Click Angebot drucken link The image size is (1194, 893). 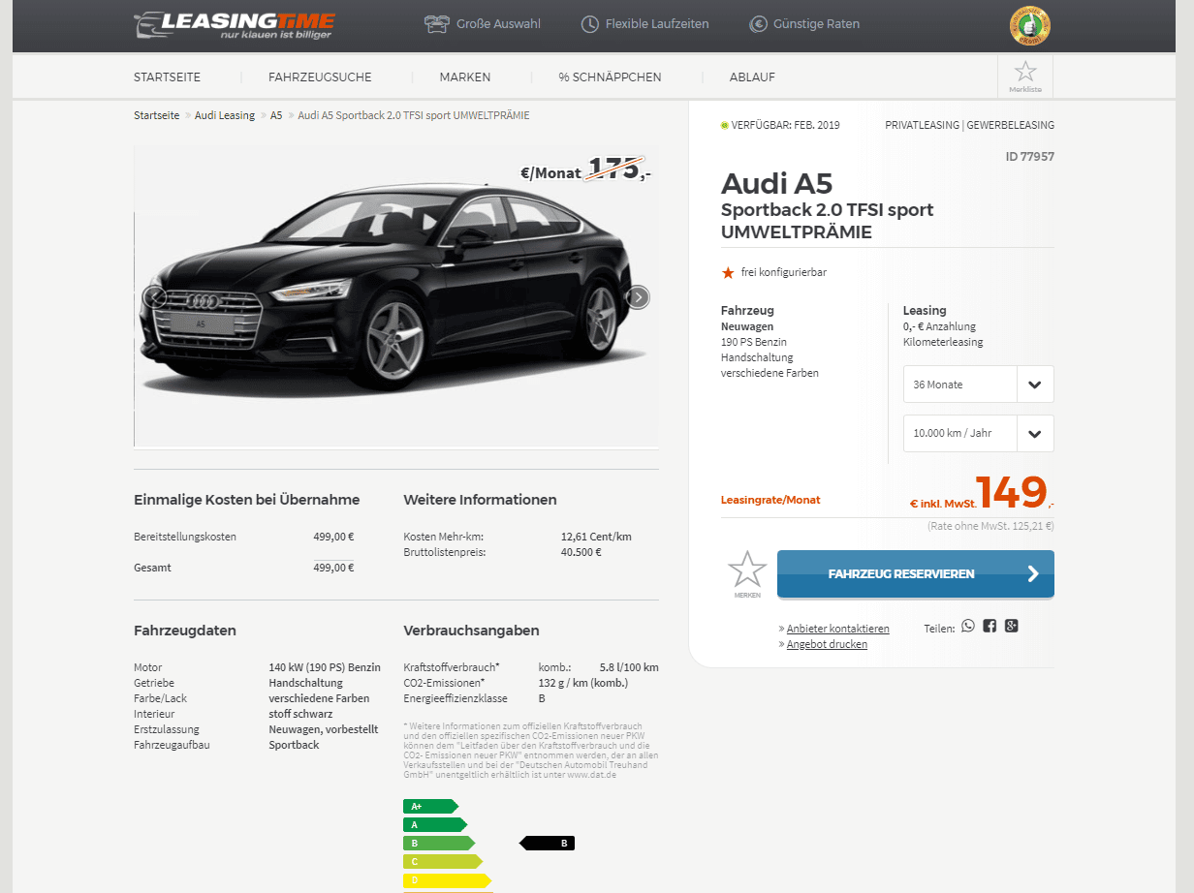(827, 644)
